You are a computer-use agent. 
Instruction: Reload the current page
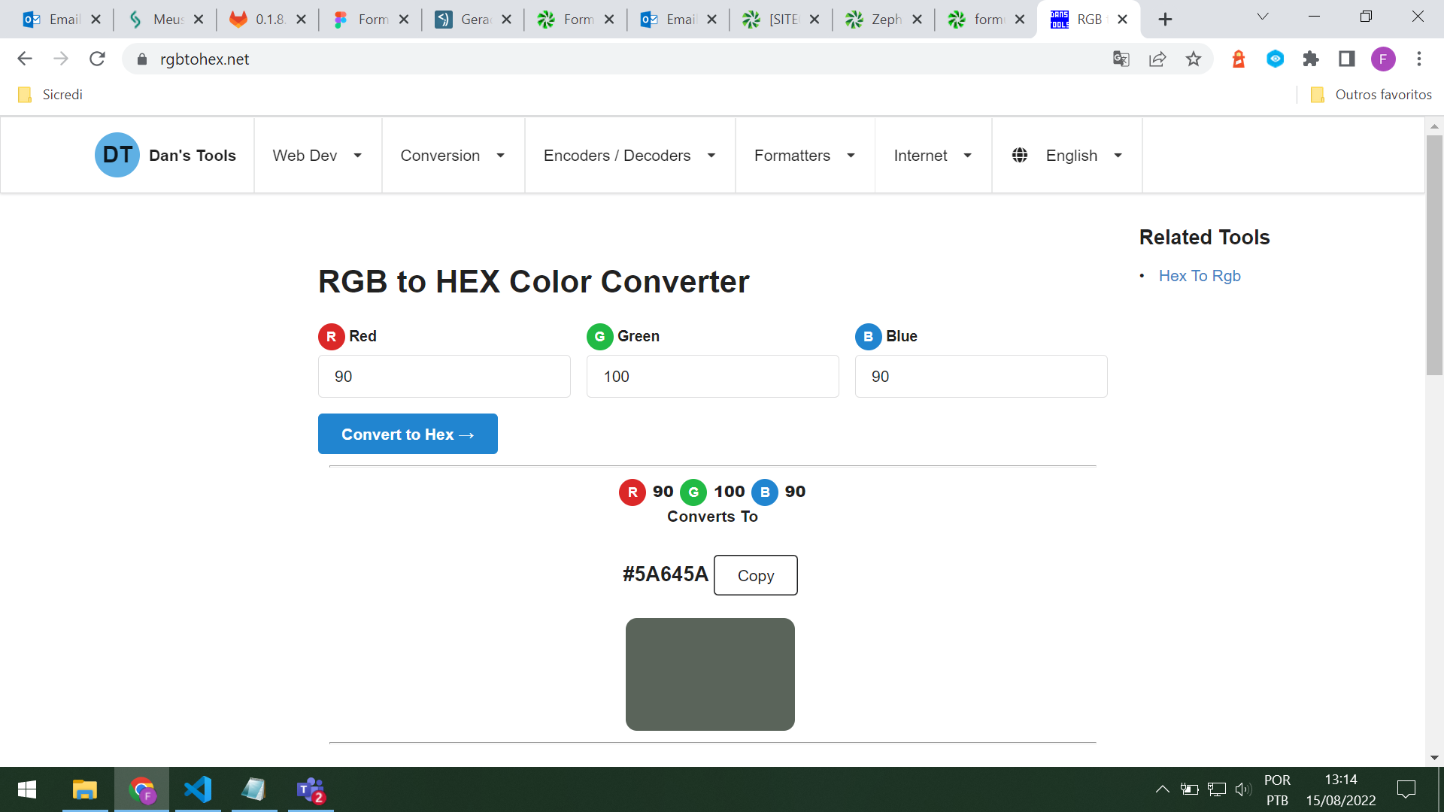coord(97,59)
